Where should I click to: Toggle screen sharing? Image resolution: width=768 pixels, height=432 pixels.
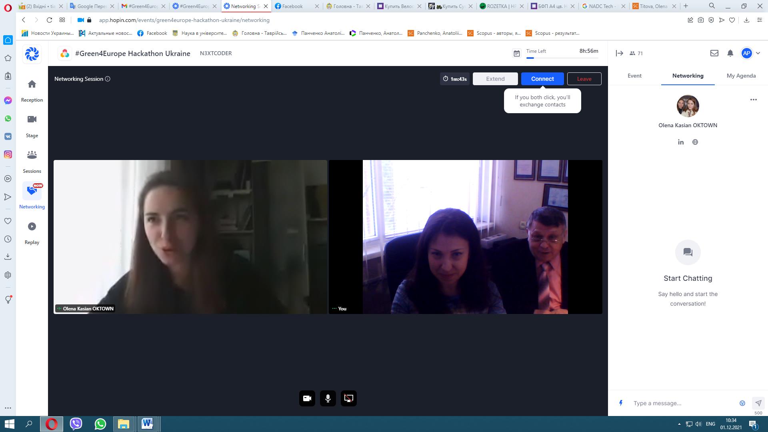[349, 398]
